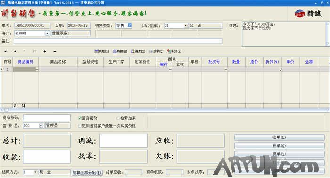Click the 批次号 column header
Screen dimensions: 330x178
[x=214, y=62]
